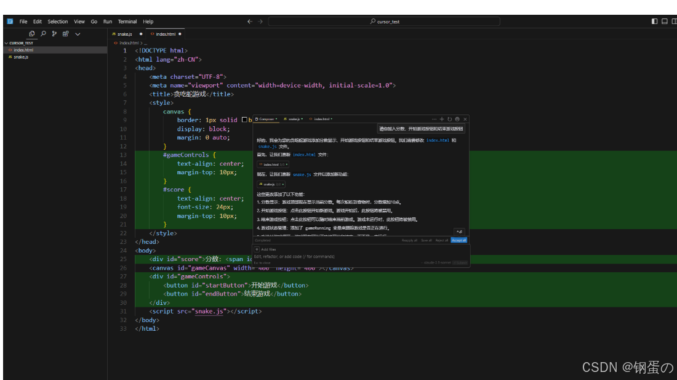The width and height of the screenshot is (677, 380).
Task: Open the Go menu
Action: point(94,22)
